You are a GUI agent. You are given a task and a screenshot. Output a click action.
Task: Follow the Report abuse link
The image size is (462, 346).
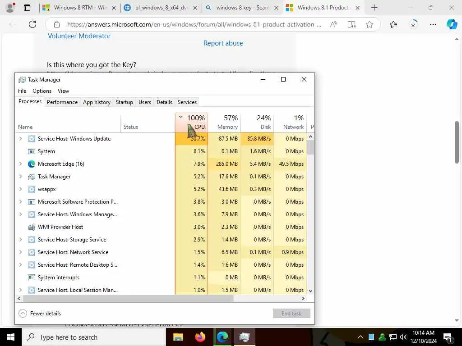pos(223,43)
